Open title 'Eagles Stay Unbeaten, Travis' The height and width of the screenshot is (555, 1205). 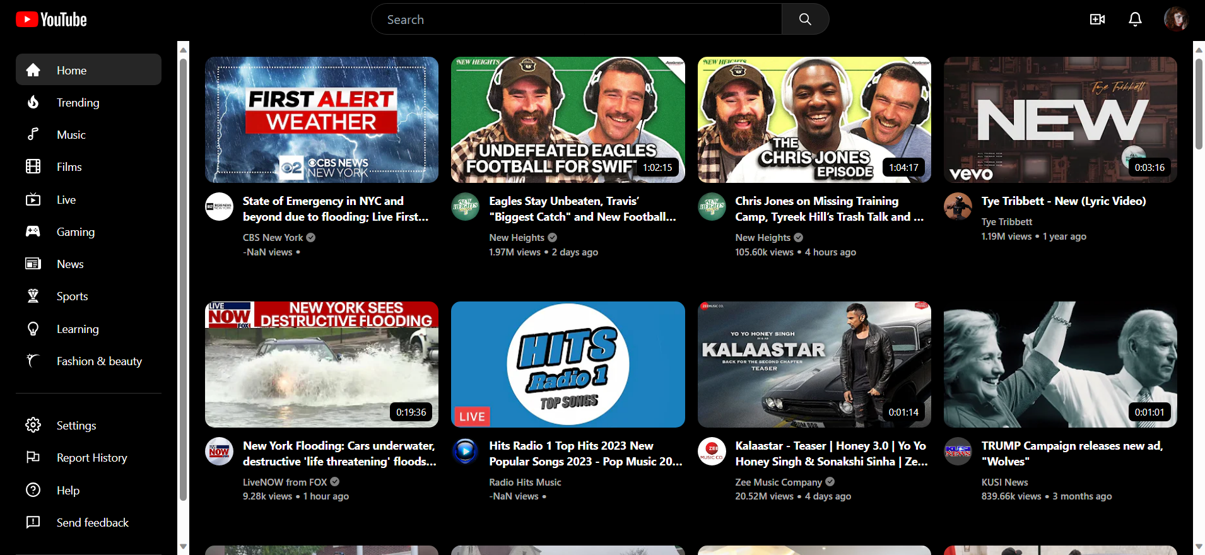[x=582, y=209]
